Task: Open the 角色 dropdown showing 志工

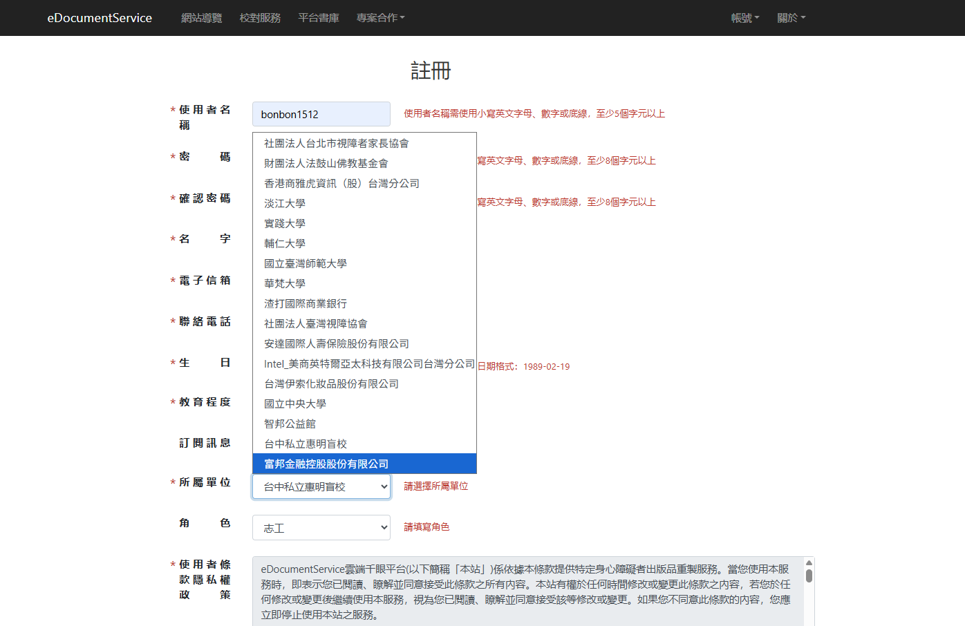Action: [321, 528]
